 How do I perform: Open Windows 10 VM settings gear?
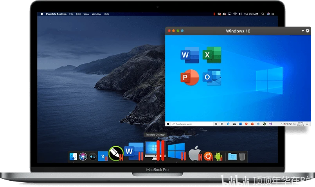click(308, 31)
